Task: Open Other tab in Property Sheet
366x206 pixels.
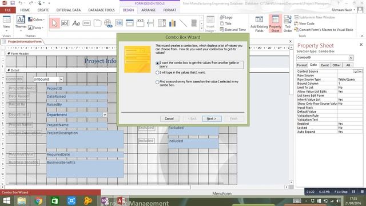Action: pos(336,65)
